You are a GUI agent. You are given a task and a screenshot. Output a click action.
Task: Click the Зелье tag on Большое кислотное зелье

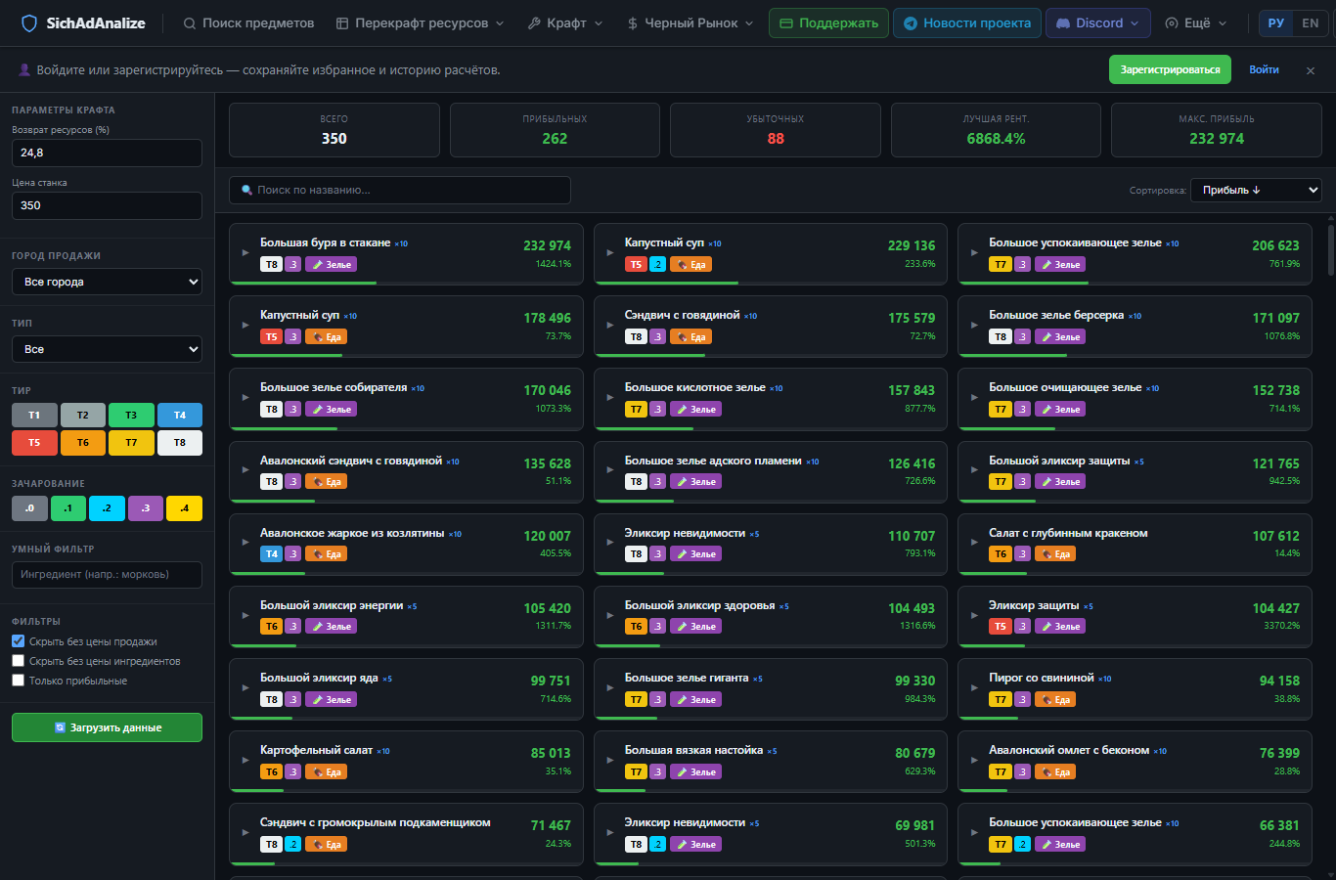696,410
